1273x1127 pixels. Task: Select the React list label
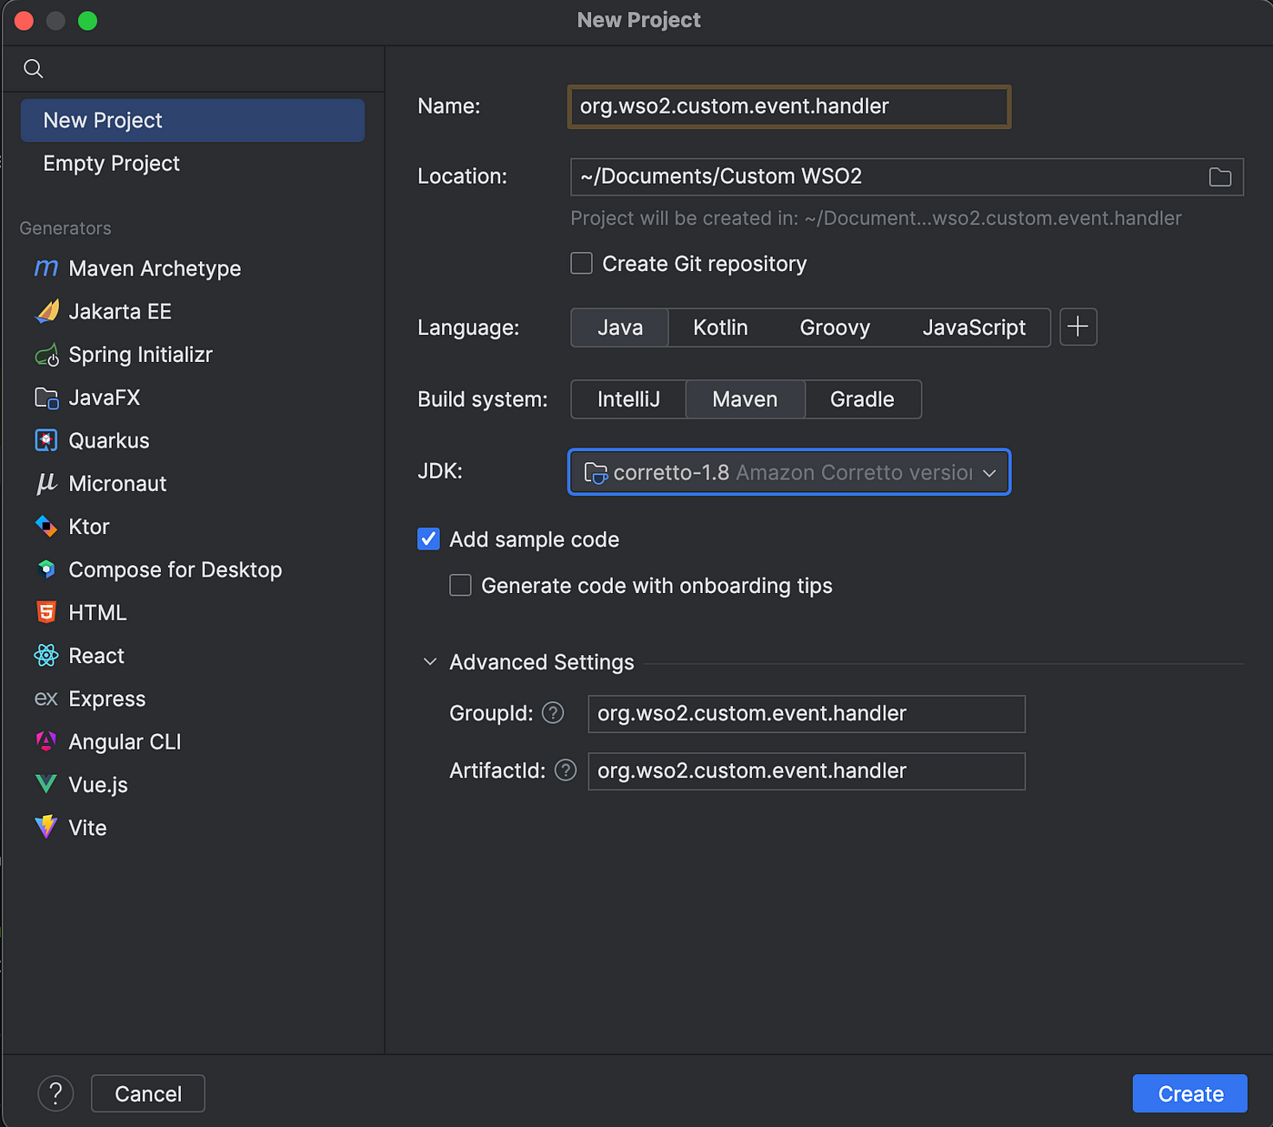[x=96, y=656]
